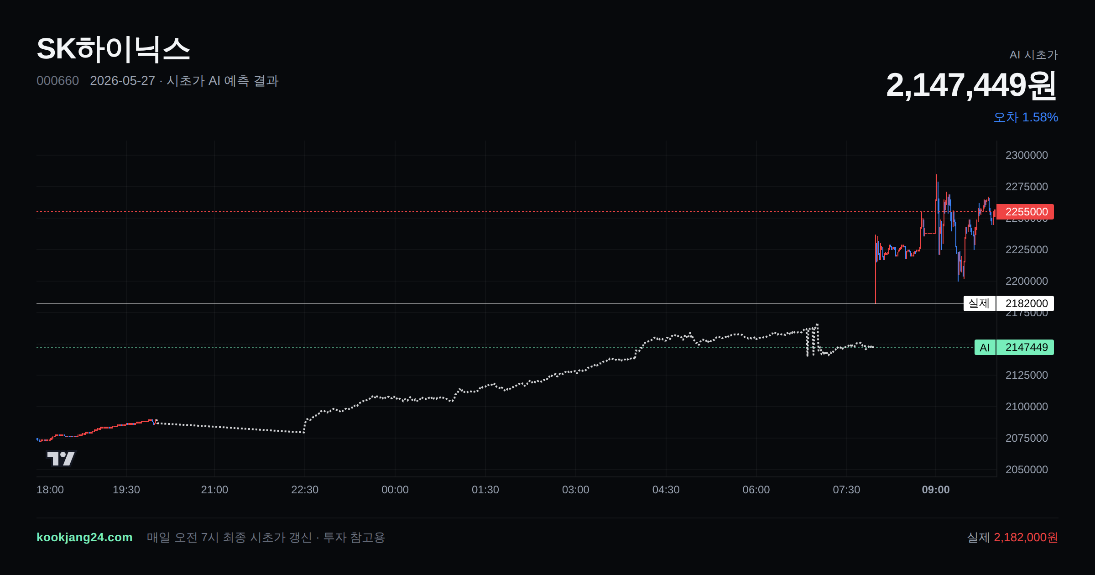1095x575 pixels.
Task: Click the 실제 tag on the chart
Action: [x=979, y=303]
